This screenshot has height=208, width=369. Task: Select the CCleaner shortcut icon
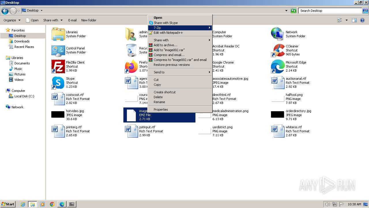click(x=278, y=50)
